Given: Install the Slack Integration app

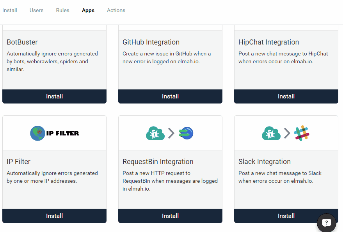Looking at the screenshot, I should [x=286, y=216].
